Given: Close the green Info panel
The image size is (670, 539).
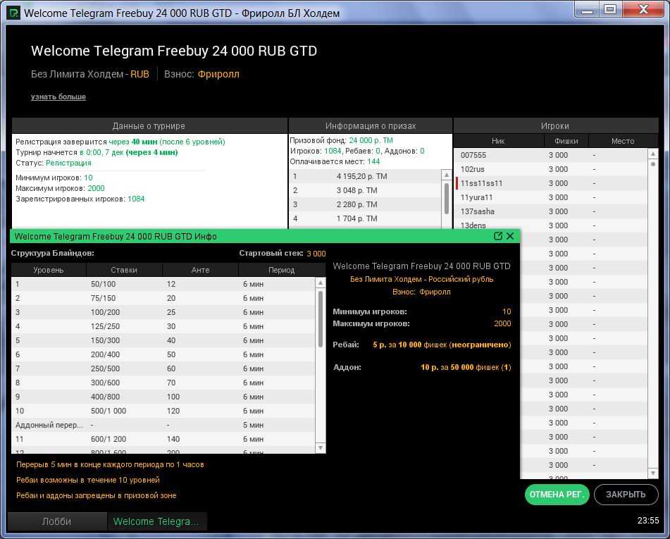Looking at the screenshot, I should (510, 236).
